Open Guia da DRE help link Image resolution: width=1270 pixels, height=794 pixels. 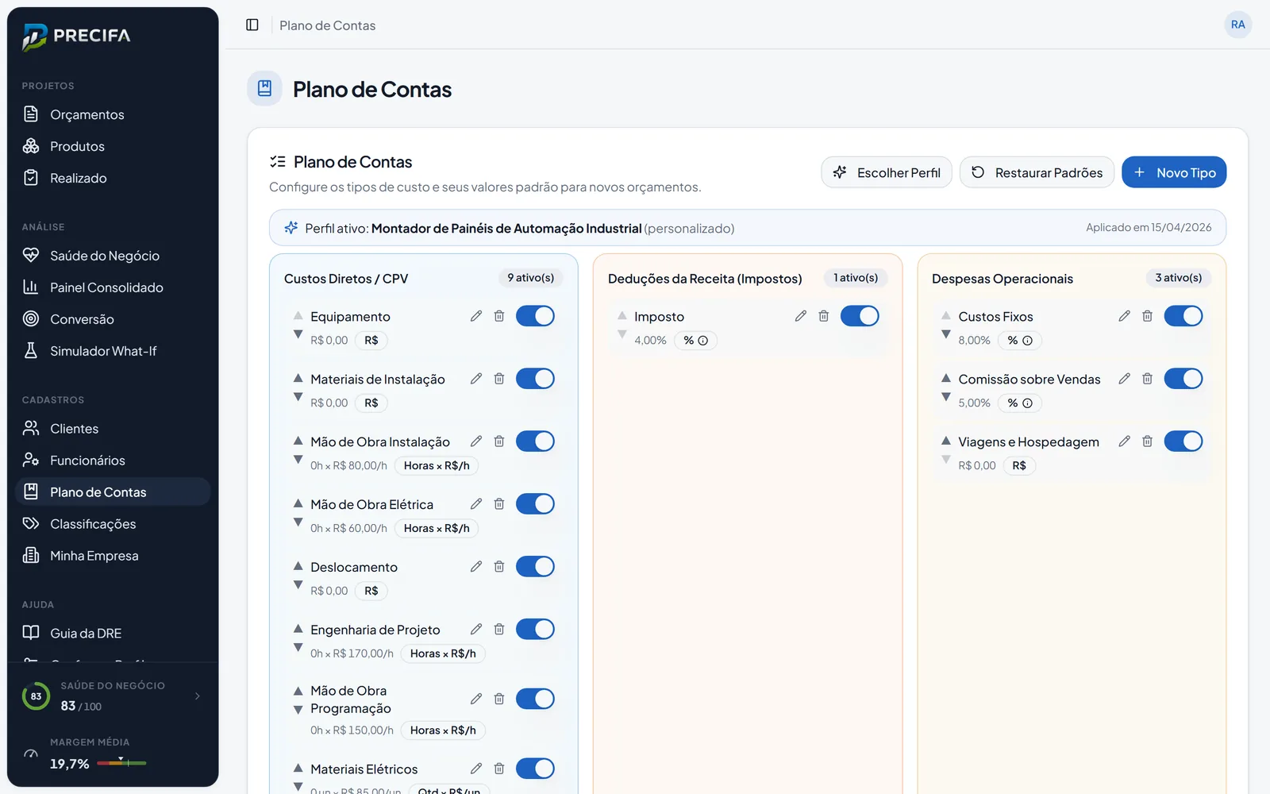coord(113,633)
